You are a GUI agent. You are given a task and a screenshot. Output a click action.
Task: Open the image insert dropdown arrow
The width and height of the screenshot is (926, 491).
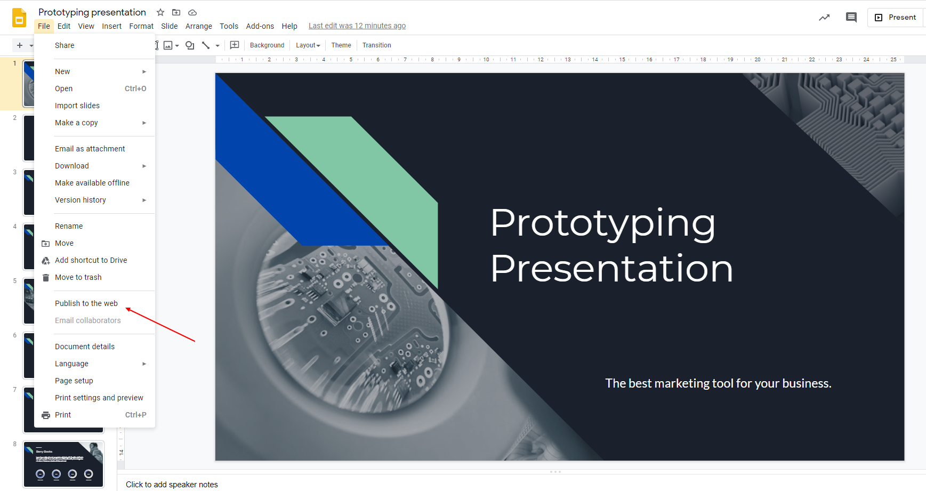(x=177, y=46)
